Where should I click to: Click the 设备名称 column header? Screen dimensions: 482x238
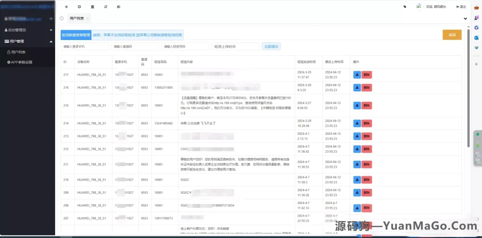point(83,62)
